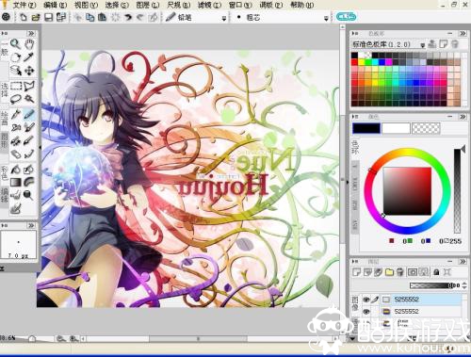Screen dimensions: 471x357
Task: Select the Eraser tool
Action: point(16,154)
